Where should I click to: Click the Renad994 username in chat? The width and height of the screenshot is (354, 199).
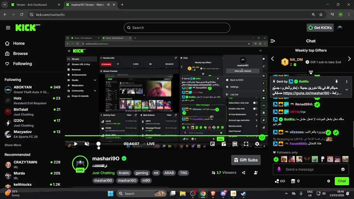coord(304,104)
